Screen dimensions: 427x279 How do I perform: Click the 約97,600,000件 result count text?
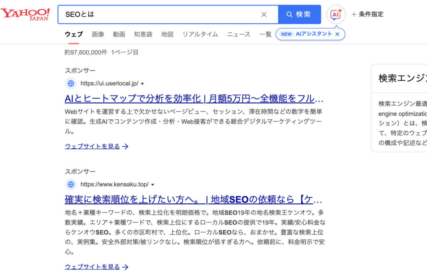(86, 52)
